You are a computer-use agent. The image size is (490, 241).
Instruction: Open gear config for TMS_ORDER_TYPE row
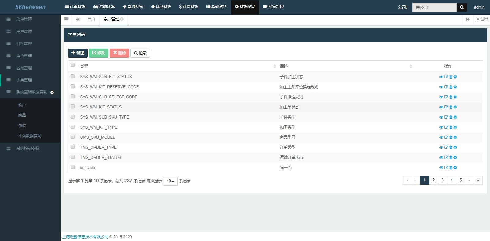point(455,148)
